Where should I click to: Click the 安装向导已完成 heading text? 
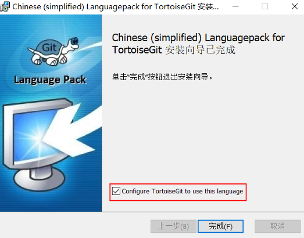[x=200, y=50]
